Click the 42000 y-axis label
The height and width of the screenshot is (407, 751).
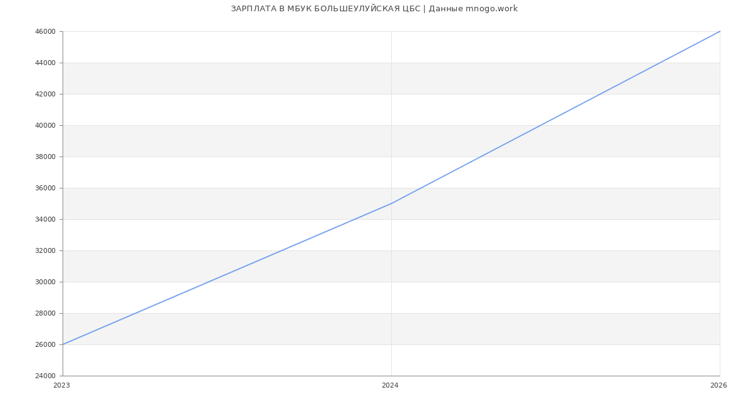[x=45, y=94]
